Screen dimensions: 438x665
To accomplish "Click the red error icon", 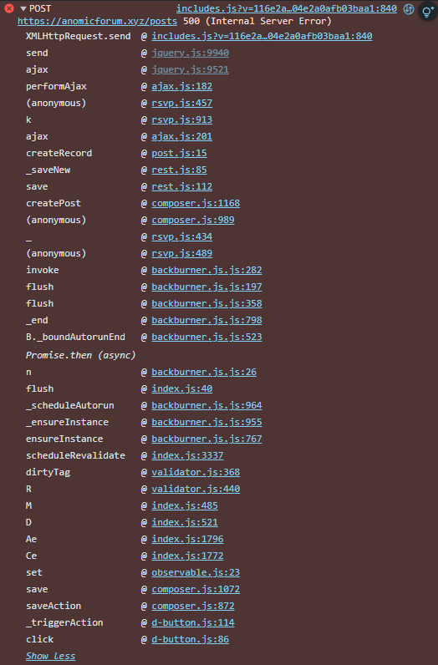I will tap(8, 8).
